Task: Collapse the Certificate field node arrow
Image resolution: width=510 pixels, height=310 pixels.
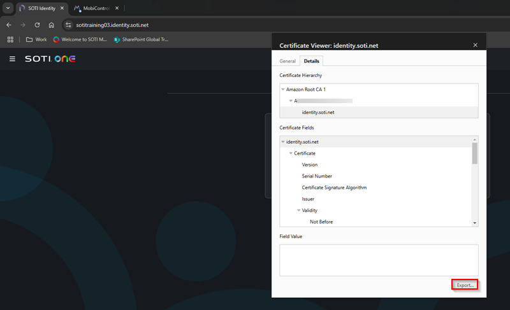Action: click(291, 153)
